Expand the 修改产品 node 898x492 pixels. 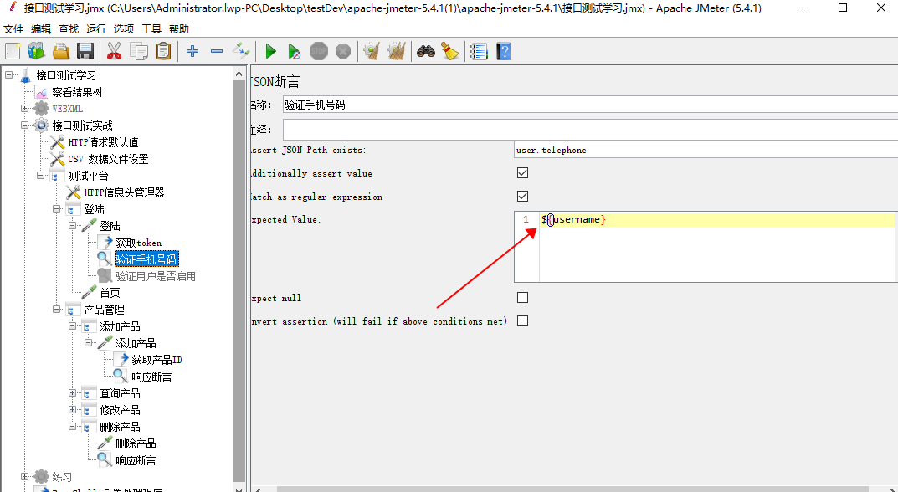click(x=72, y=409)
